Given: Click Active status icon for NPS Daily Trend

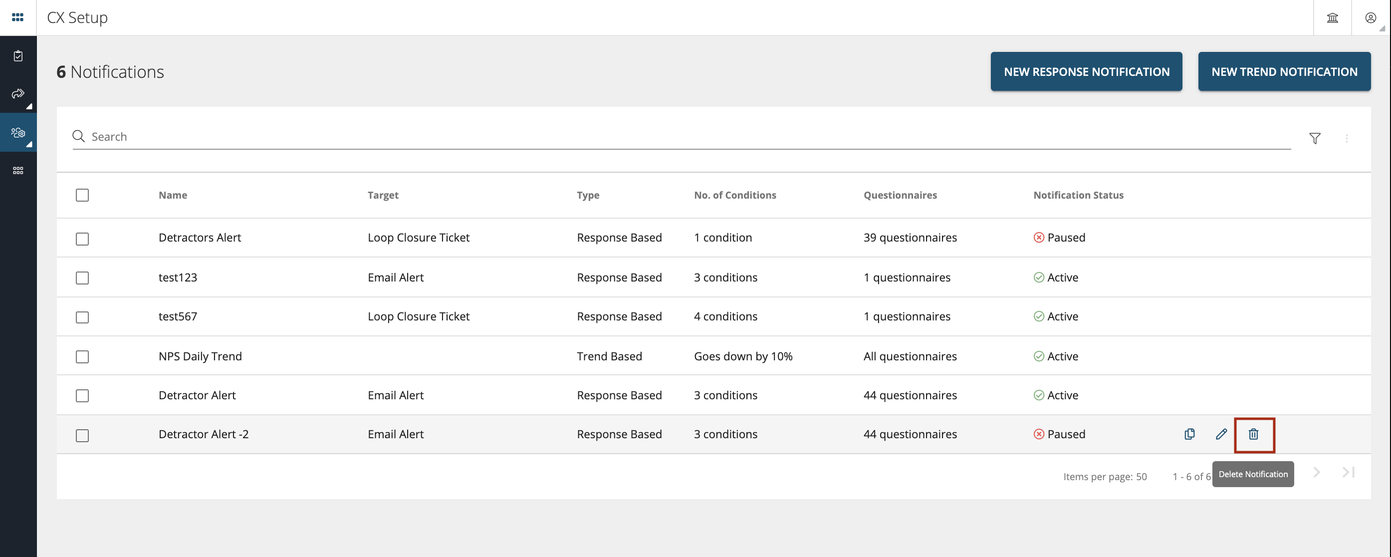Looking at the screenshot, I should pos(1038,356).
